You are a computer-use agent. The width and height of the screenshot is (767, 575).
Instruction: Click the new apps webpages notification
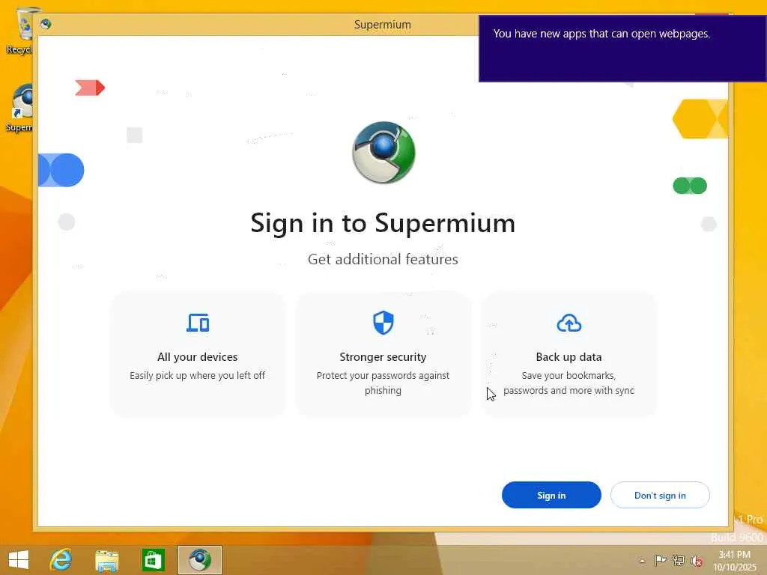coord(622,49)
